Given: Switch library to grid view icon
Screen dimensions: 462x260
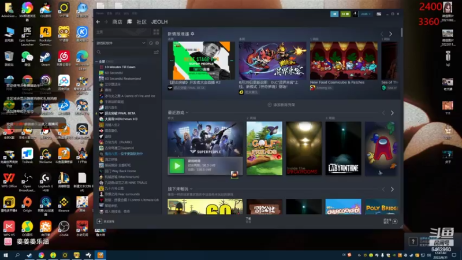Looking at the screenshot, I should pos(156,32).
